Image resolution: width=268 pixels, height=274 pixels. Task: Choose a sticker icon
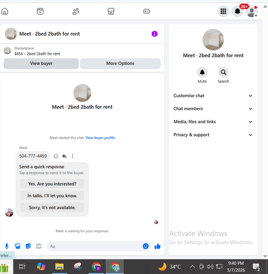pyautogui.click(x=28, y=246)
